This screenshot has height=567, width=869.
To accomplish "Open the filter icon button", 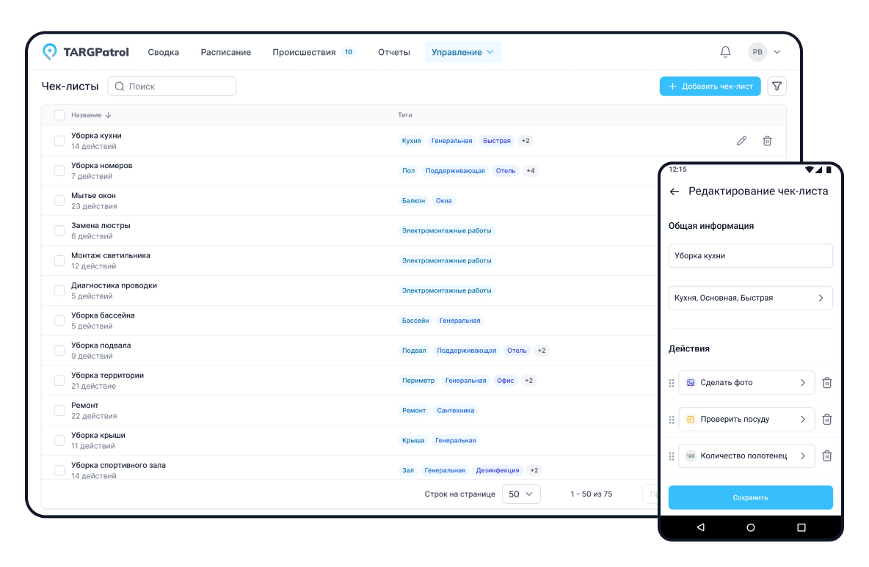I will (x=777, y=87).
